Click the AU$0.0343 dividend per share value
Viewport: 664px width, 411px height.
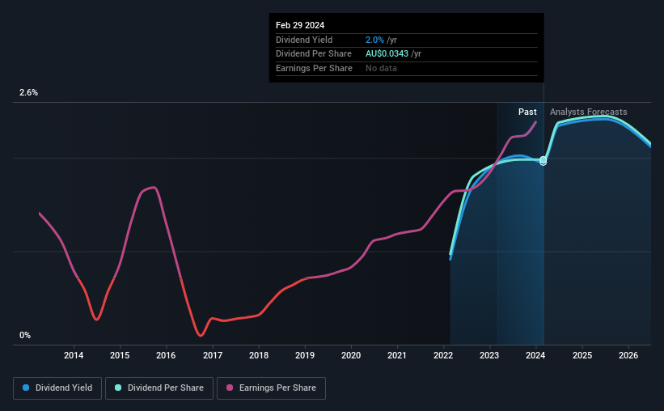(x=387, y=54)
